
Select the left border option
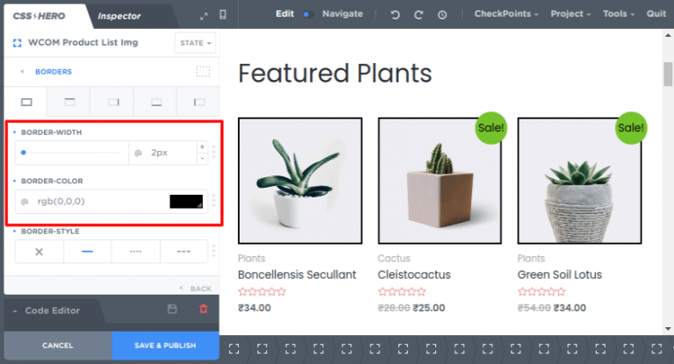pos(199,102)
